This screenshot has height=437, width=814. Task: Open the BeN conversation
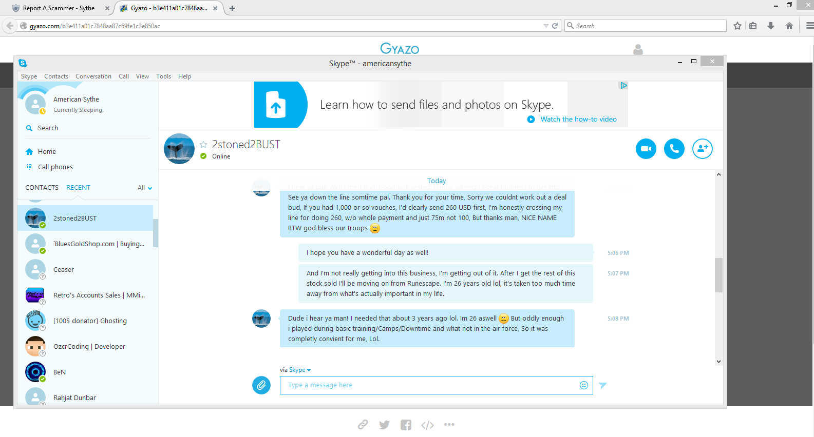(85, 372)
